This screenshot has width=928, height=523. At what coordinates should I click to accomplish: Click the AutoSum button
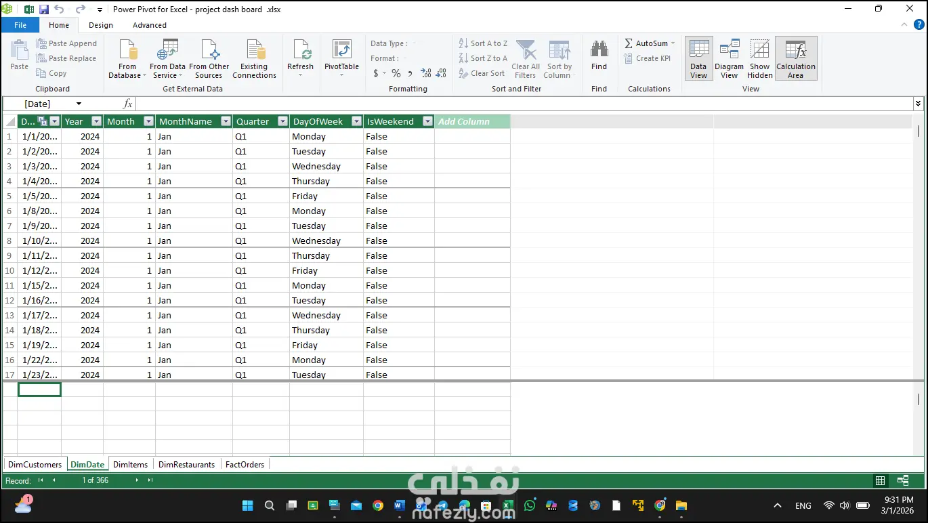[650, 43]
